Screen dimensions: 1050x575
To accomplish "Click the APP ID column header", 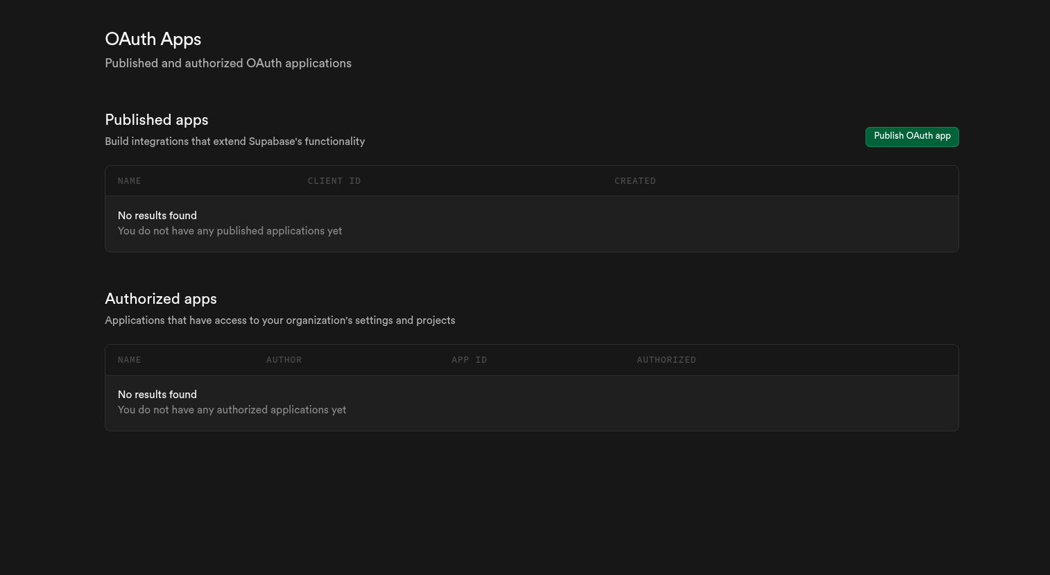I will click(470, 360).
